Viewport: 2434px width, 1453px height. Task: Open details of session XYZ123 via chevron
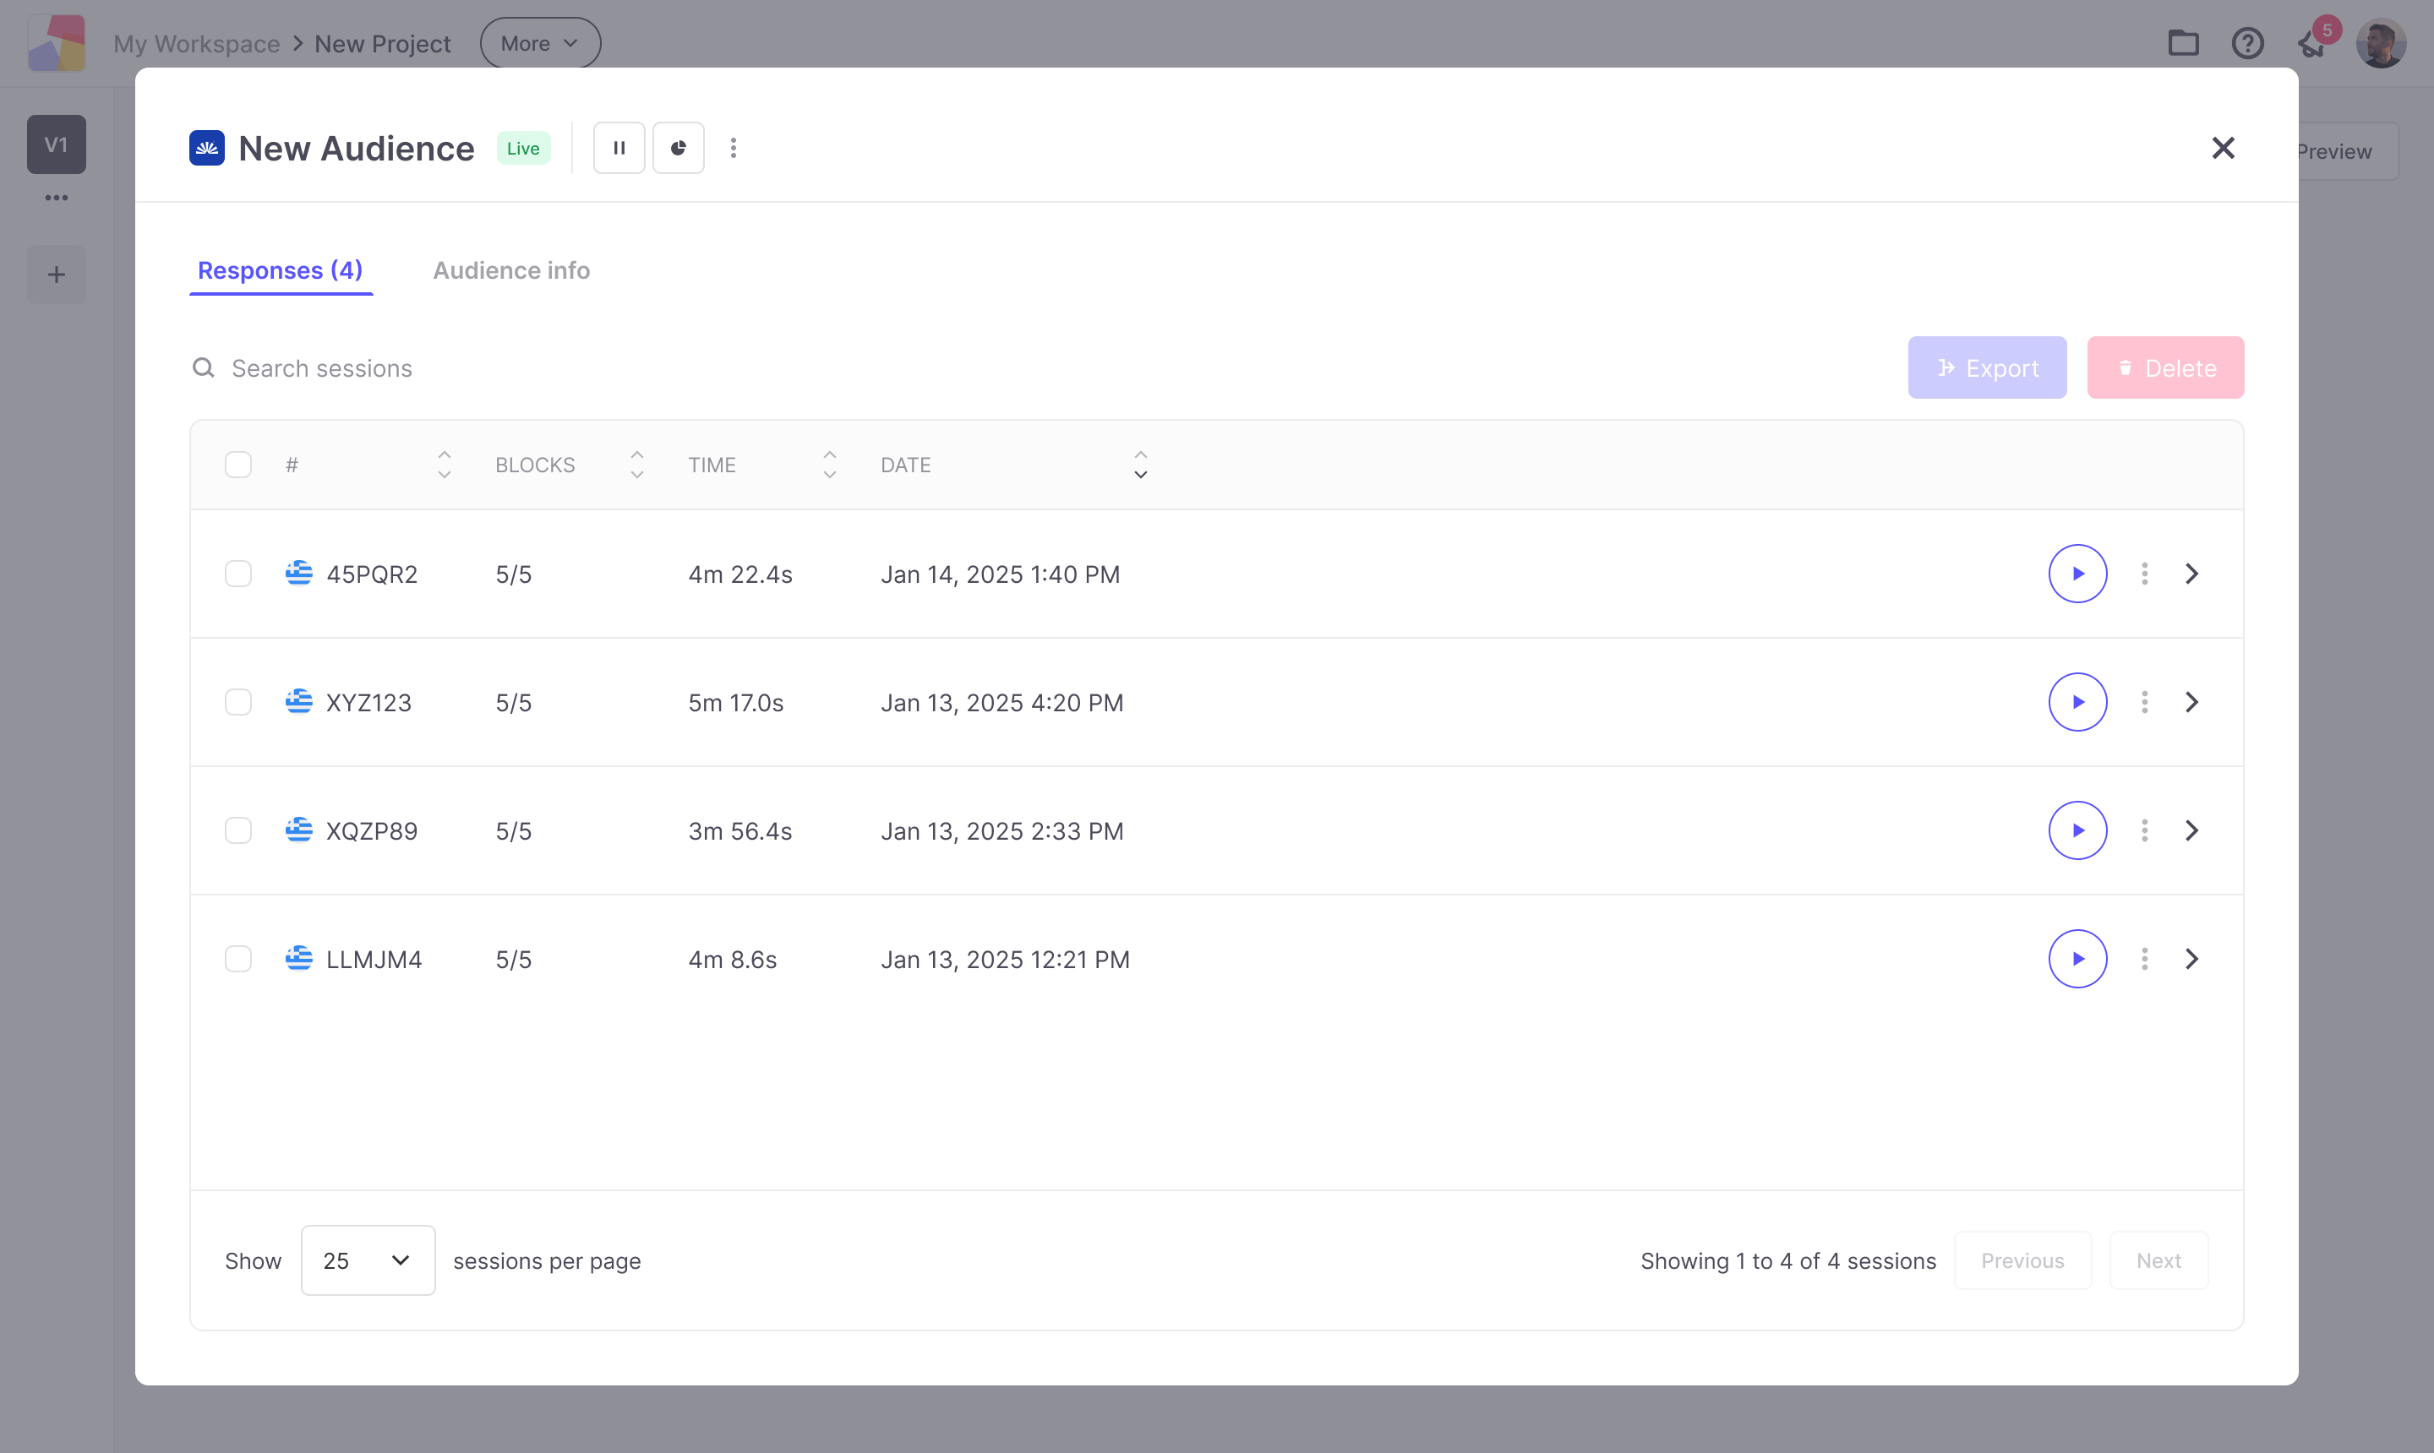(2192, 702)
